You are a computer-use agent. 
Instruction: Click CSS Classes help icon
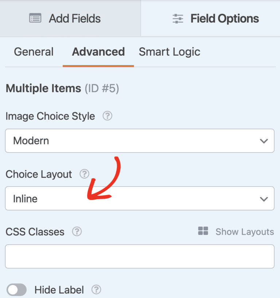coord(77,232)
